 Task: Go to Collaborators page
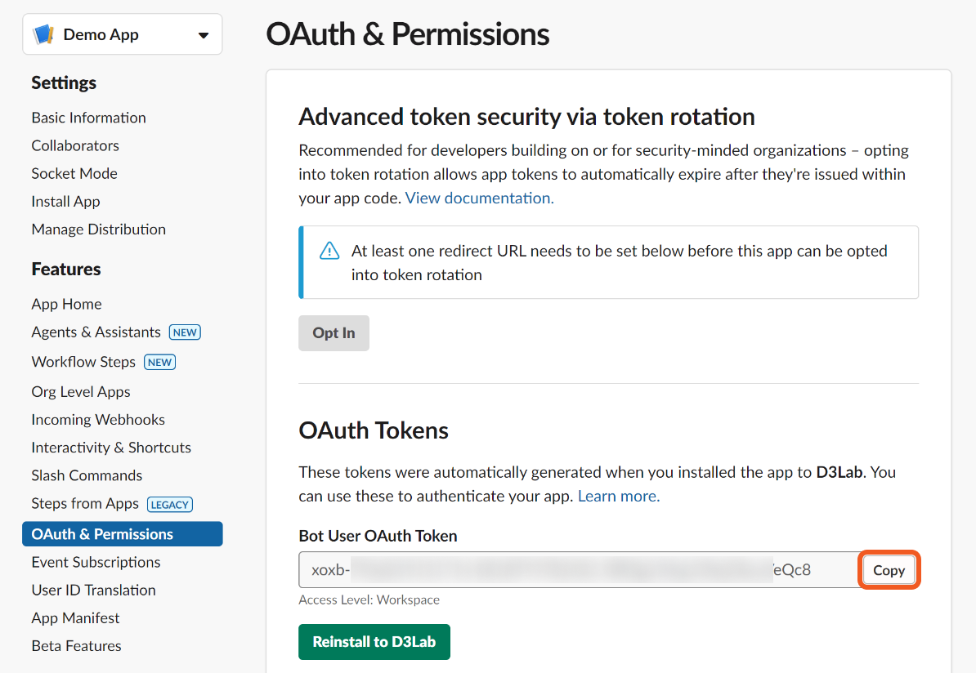click(75, 145)
